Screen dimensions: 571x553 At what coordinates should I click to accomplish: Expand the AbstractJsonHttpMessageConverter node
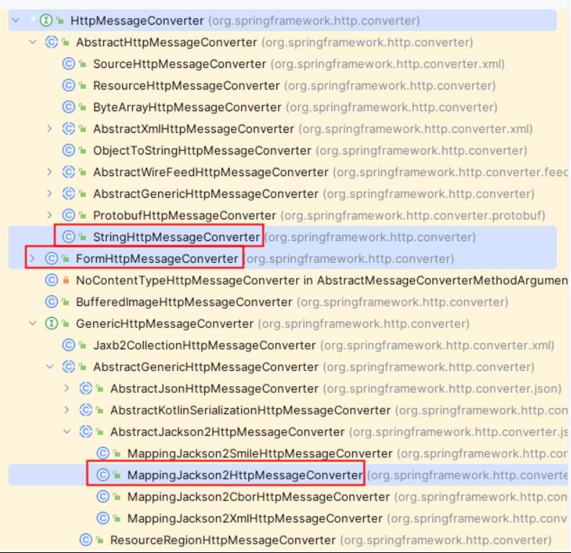pyautogui.click(x=67, y=388)
